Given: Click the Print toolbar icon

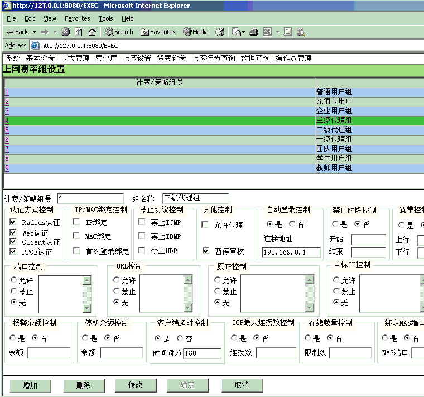Looking at the screenshot, I should 254,32.
